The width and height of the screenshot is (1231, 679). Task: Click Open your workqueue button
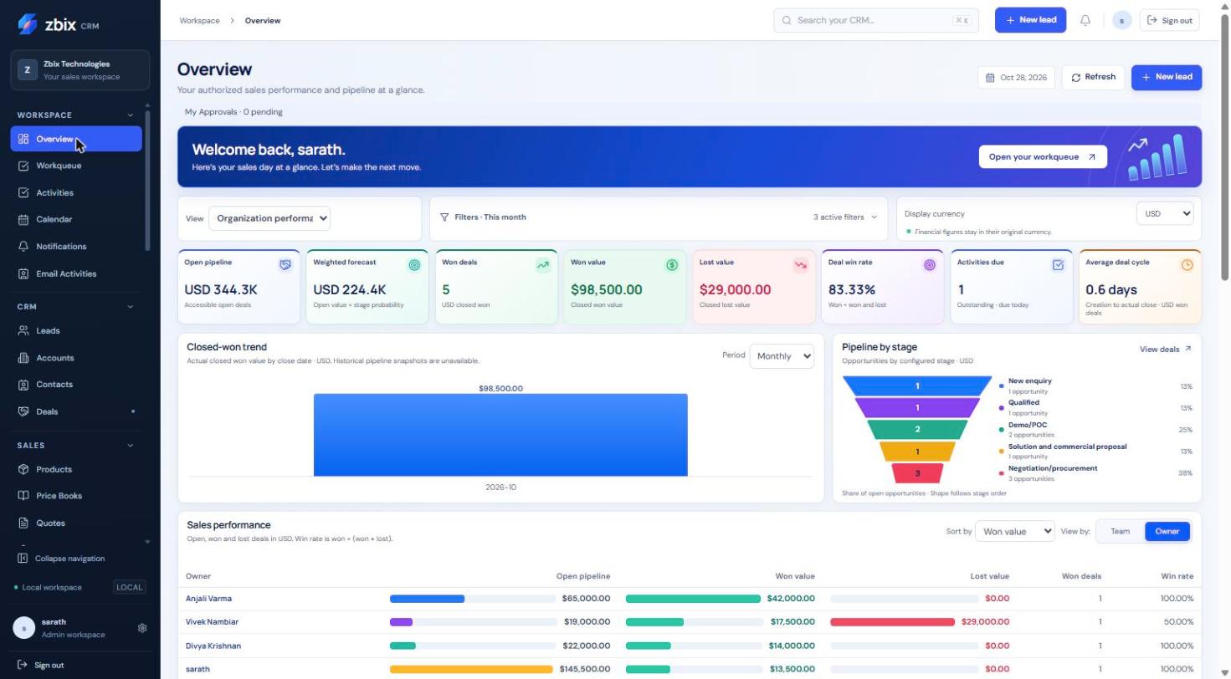click(x=1043, y=157)
